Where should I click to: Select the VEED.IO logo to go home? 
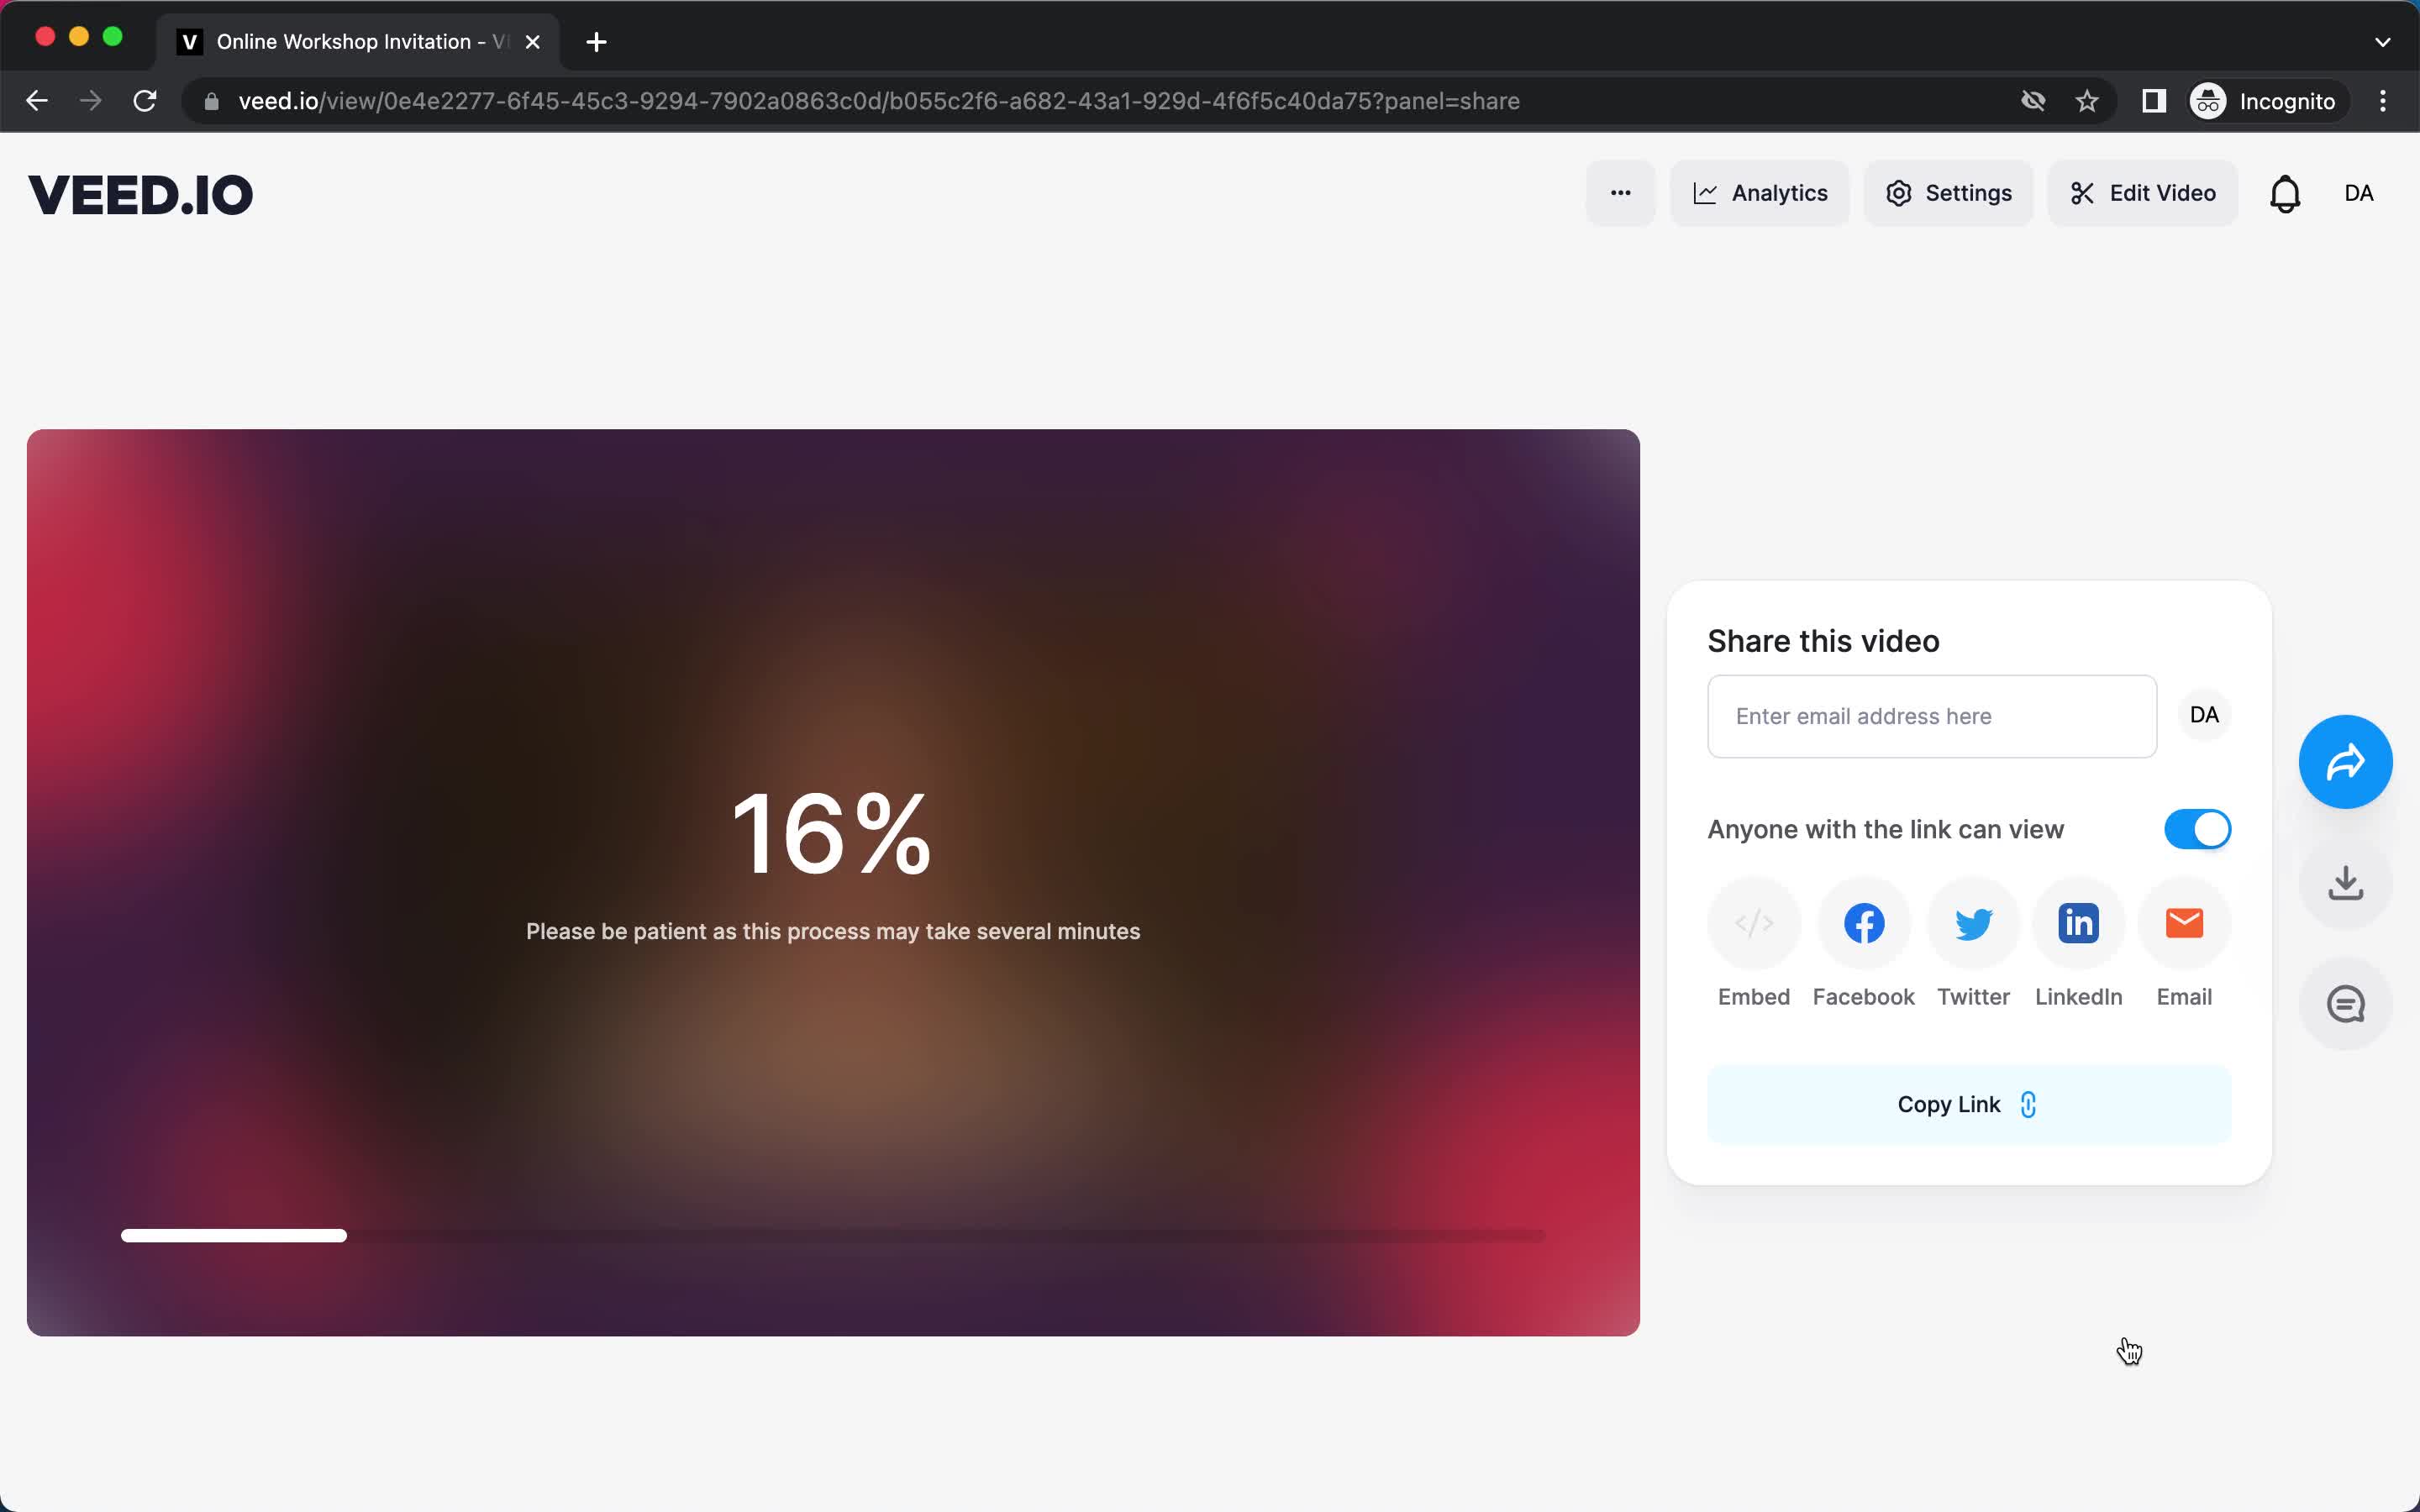tap(139, 192)
